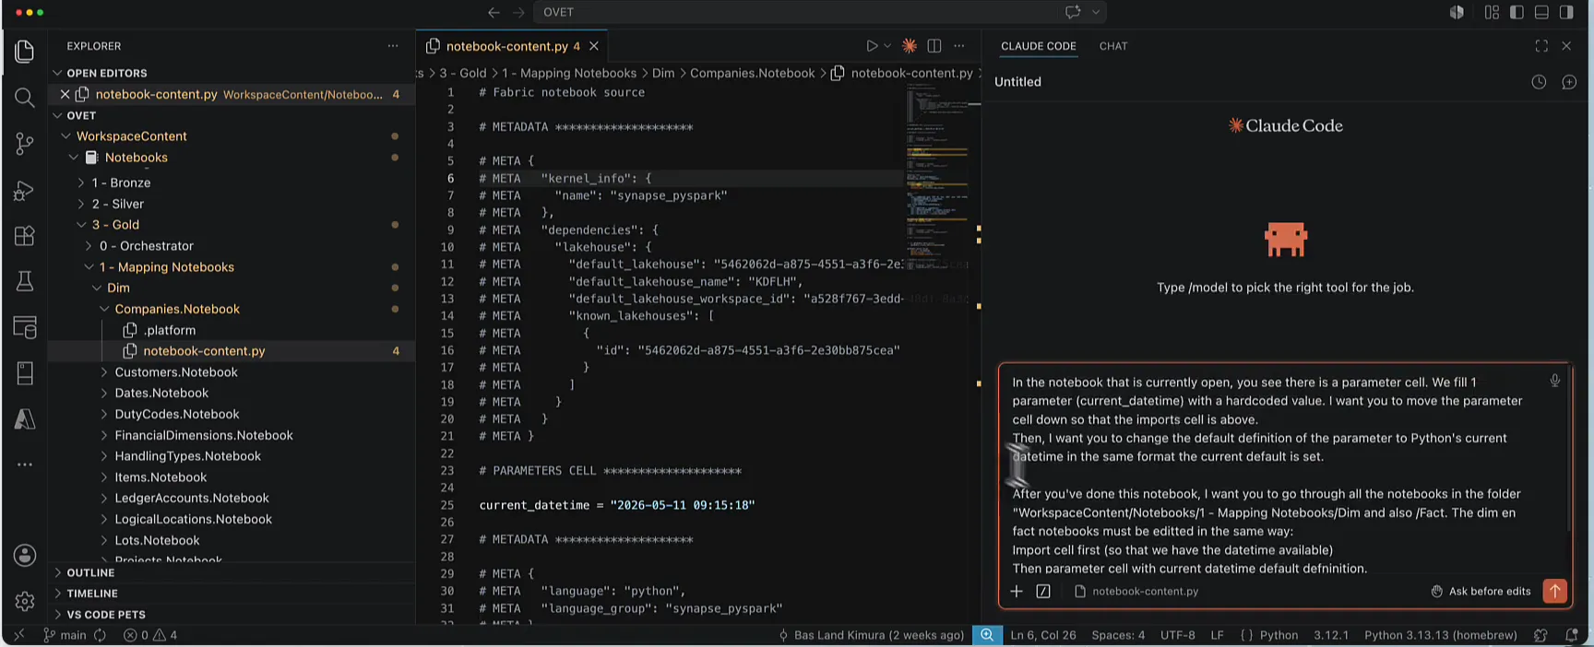This screenshot has height=647, width=1594.
Task: Click Python language mode in status bar
Action: pos(1279,635)
